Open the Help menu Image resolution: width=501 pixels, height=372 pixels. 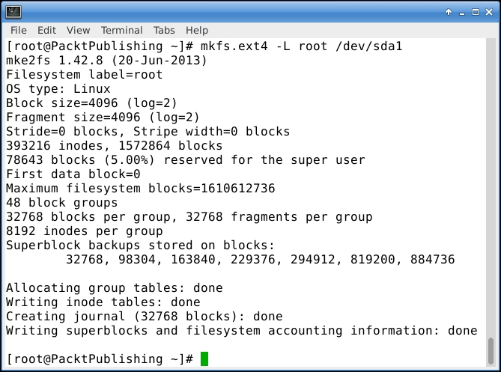coord(197,31)
